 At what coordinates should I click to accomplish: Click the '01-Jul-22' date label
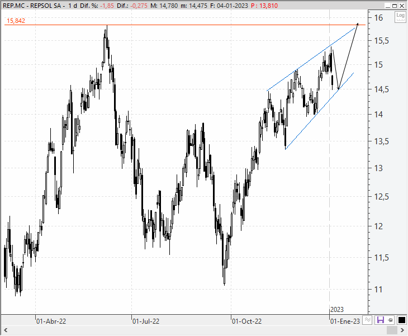point(146,321)
